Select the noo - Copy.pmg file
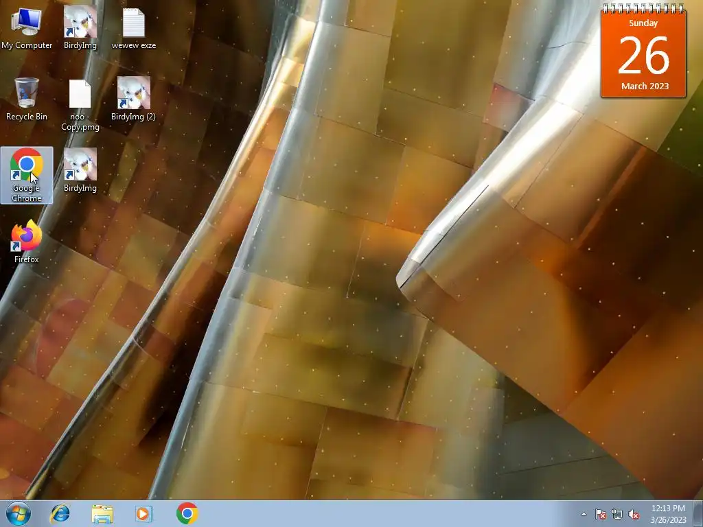The width and height of the screenshot is (703, 527). (80, 105)
